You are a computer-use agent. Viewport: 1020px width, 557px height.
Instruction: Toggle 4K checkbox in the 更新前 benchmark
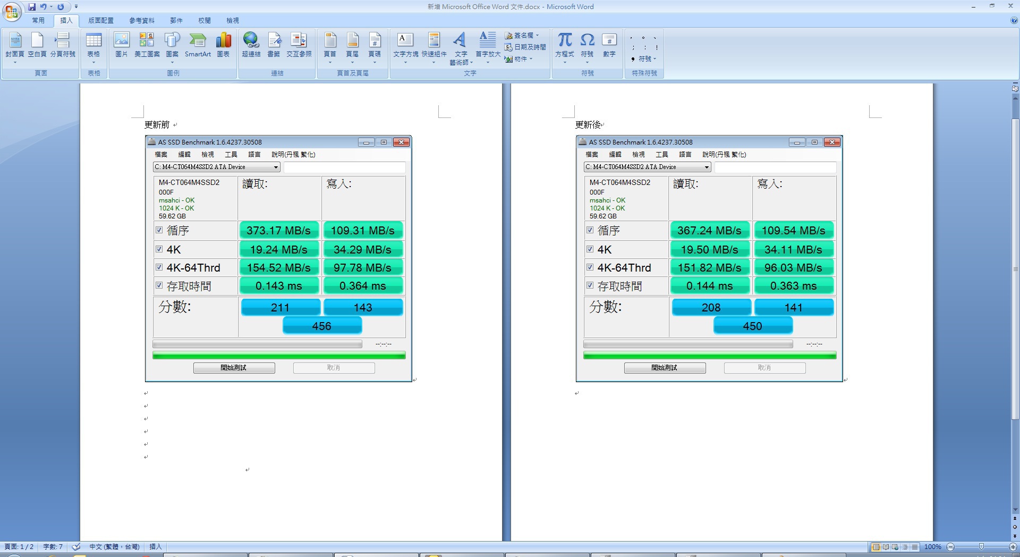tap(159, 249)
